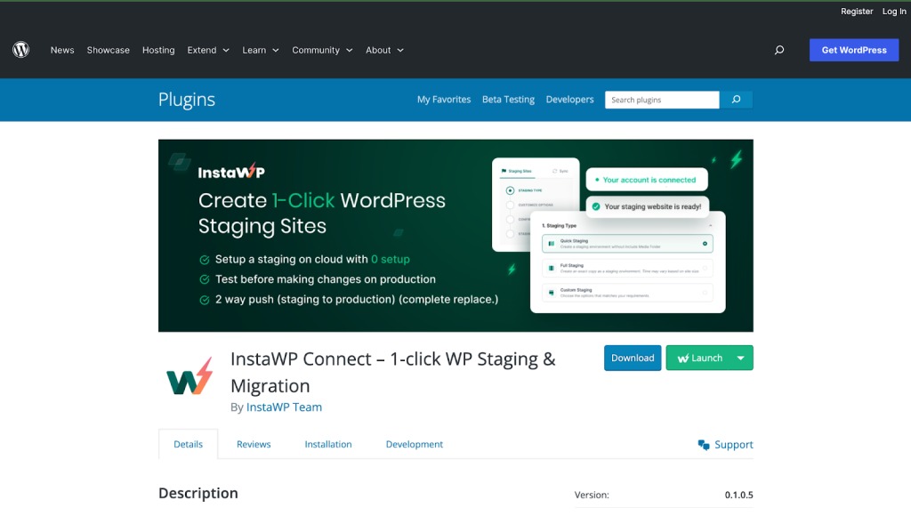Expand the Extend dropdown menu
Viewport: 911px width, 516px height.
pyautogui.click(x=208, y=50)
